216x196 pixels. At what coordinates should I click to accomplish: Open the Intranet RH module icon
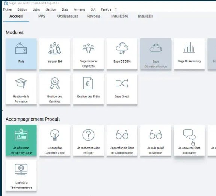(x=55, y=48)
